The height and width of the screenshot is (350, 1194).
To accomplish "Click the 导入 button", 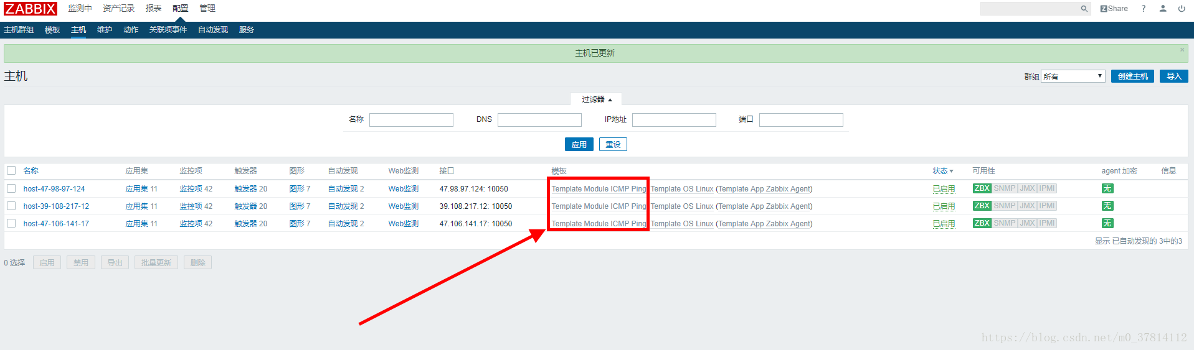I will [x=1174, y=76].
